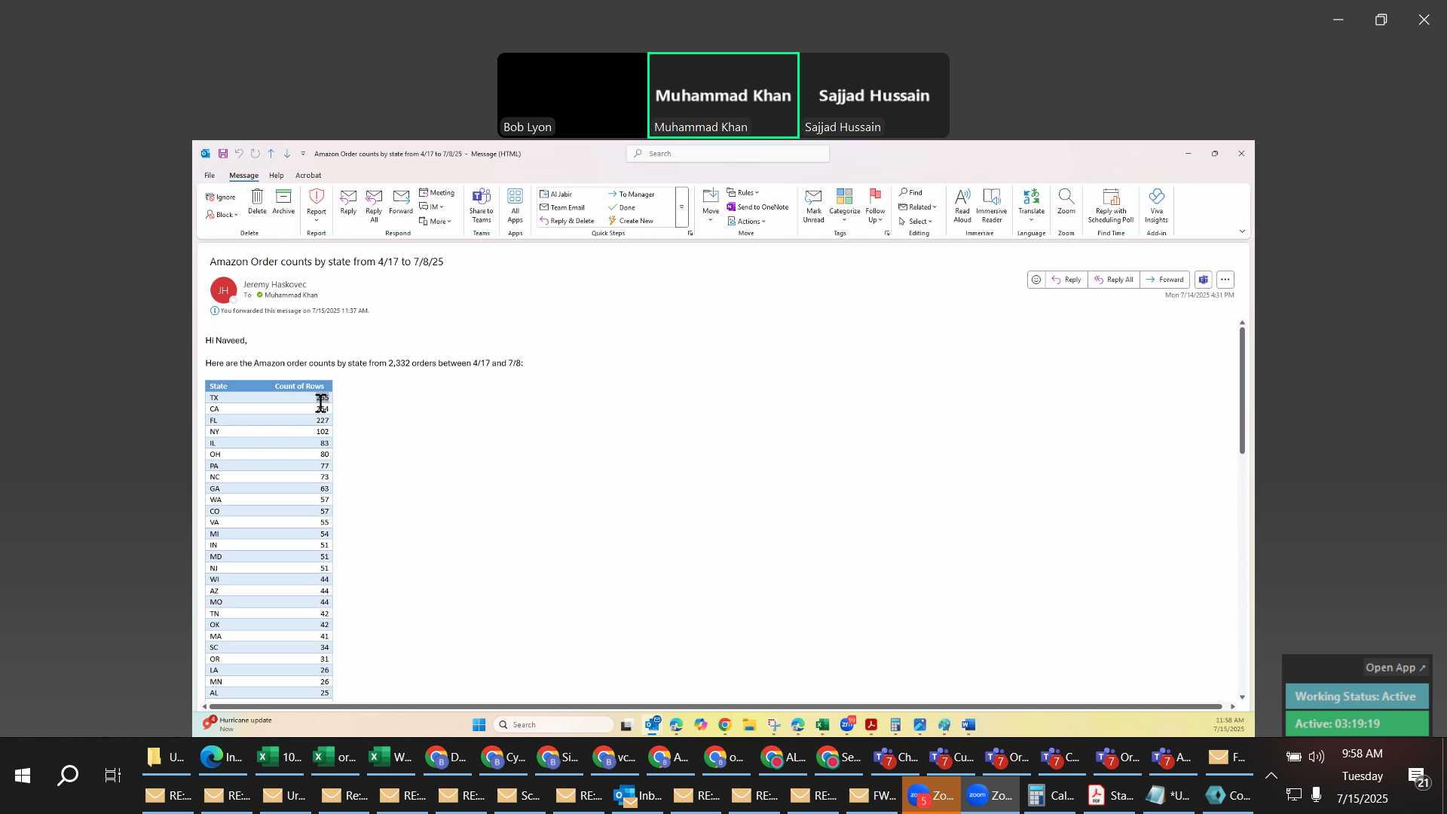Open All Apps icon

[x=515, y=205]
